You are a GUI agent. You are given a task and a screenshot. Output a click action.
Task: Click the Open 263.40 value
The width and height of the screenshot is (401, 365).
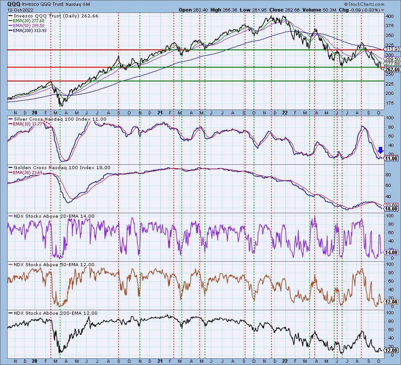[194, 10]
